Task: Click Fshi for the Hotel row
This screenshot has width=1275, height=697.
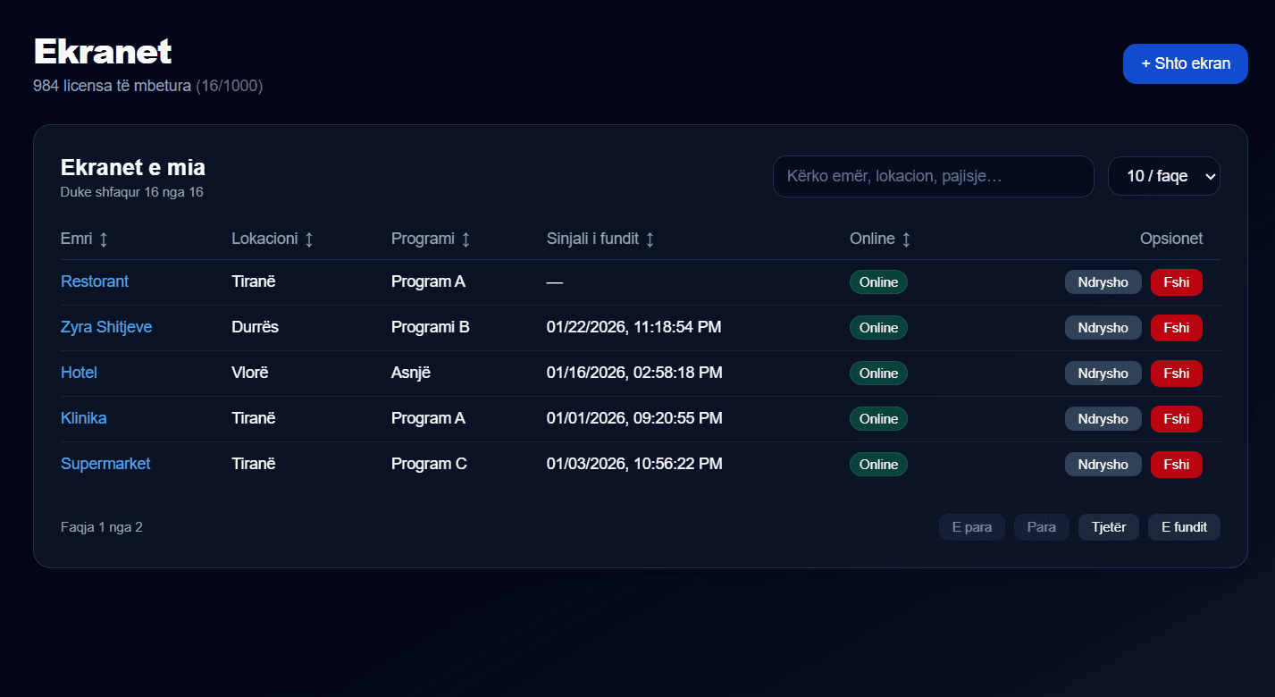Action: 1177,373
